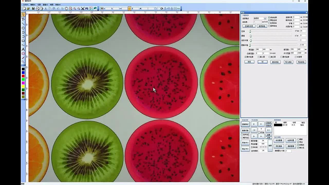Enable the 去背景 checkbox
This screenshot has height=185, width=329.
point(296,57)
